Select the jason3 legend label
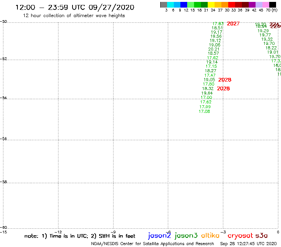 (x=186, y=236)
